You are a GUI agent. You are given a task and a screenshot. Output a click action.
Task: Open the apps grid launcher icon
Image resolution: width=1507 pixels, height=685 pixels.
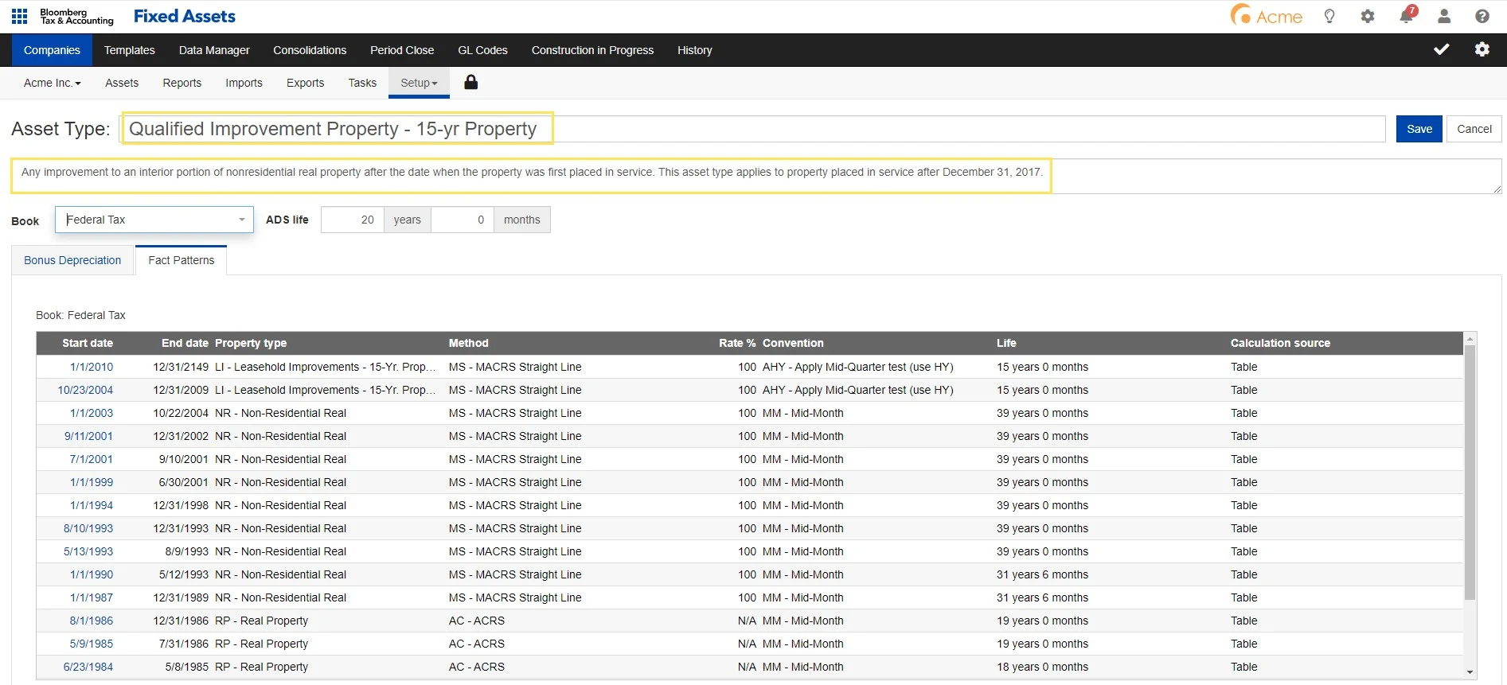20,16
